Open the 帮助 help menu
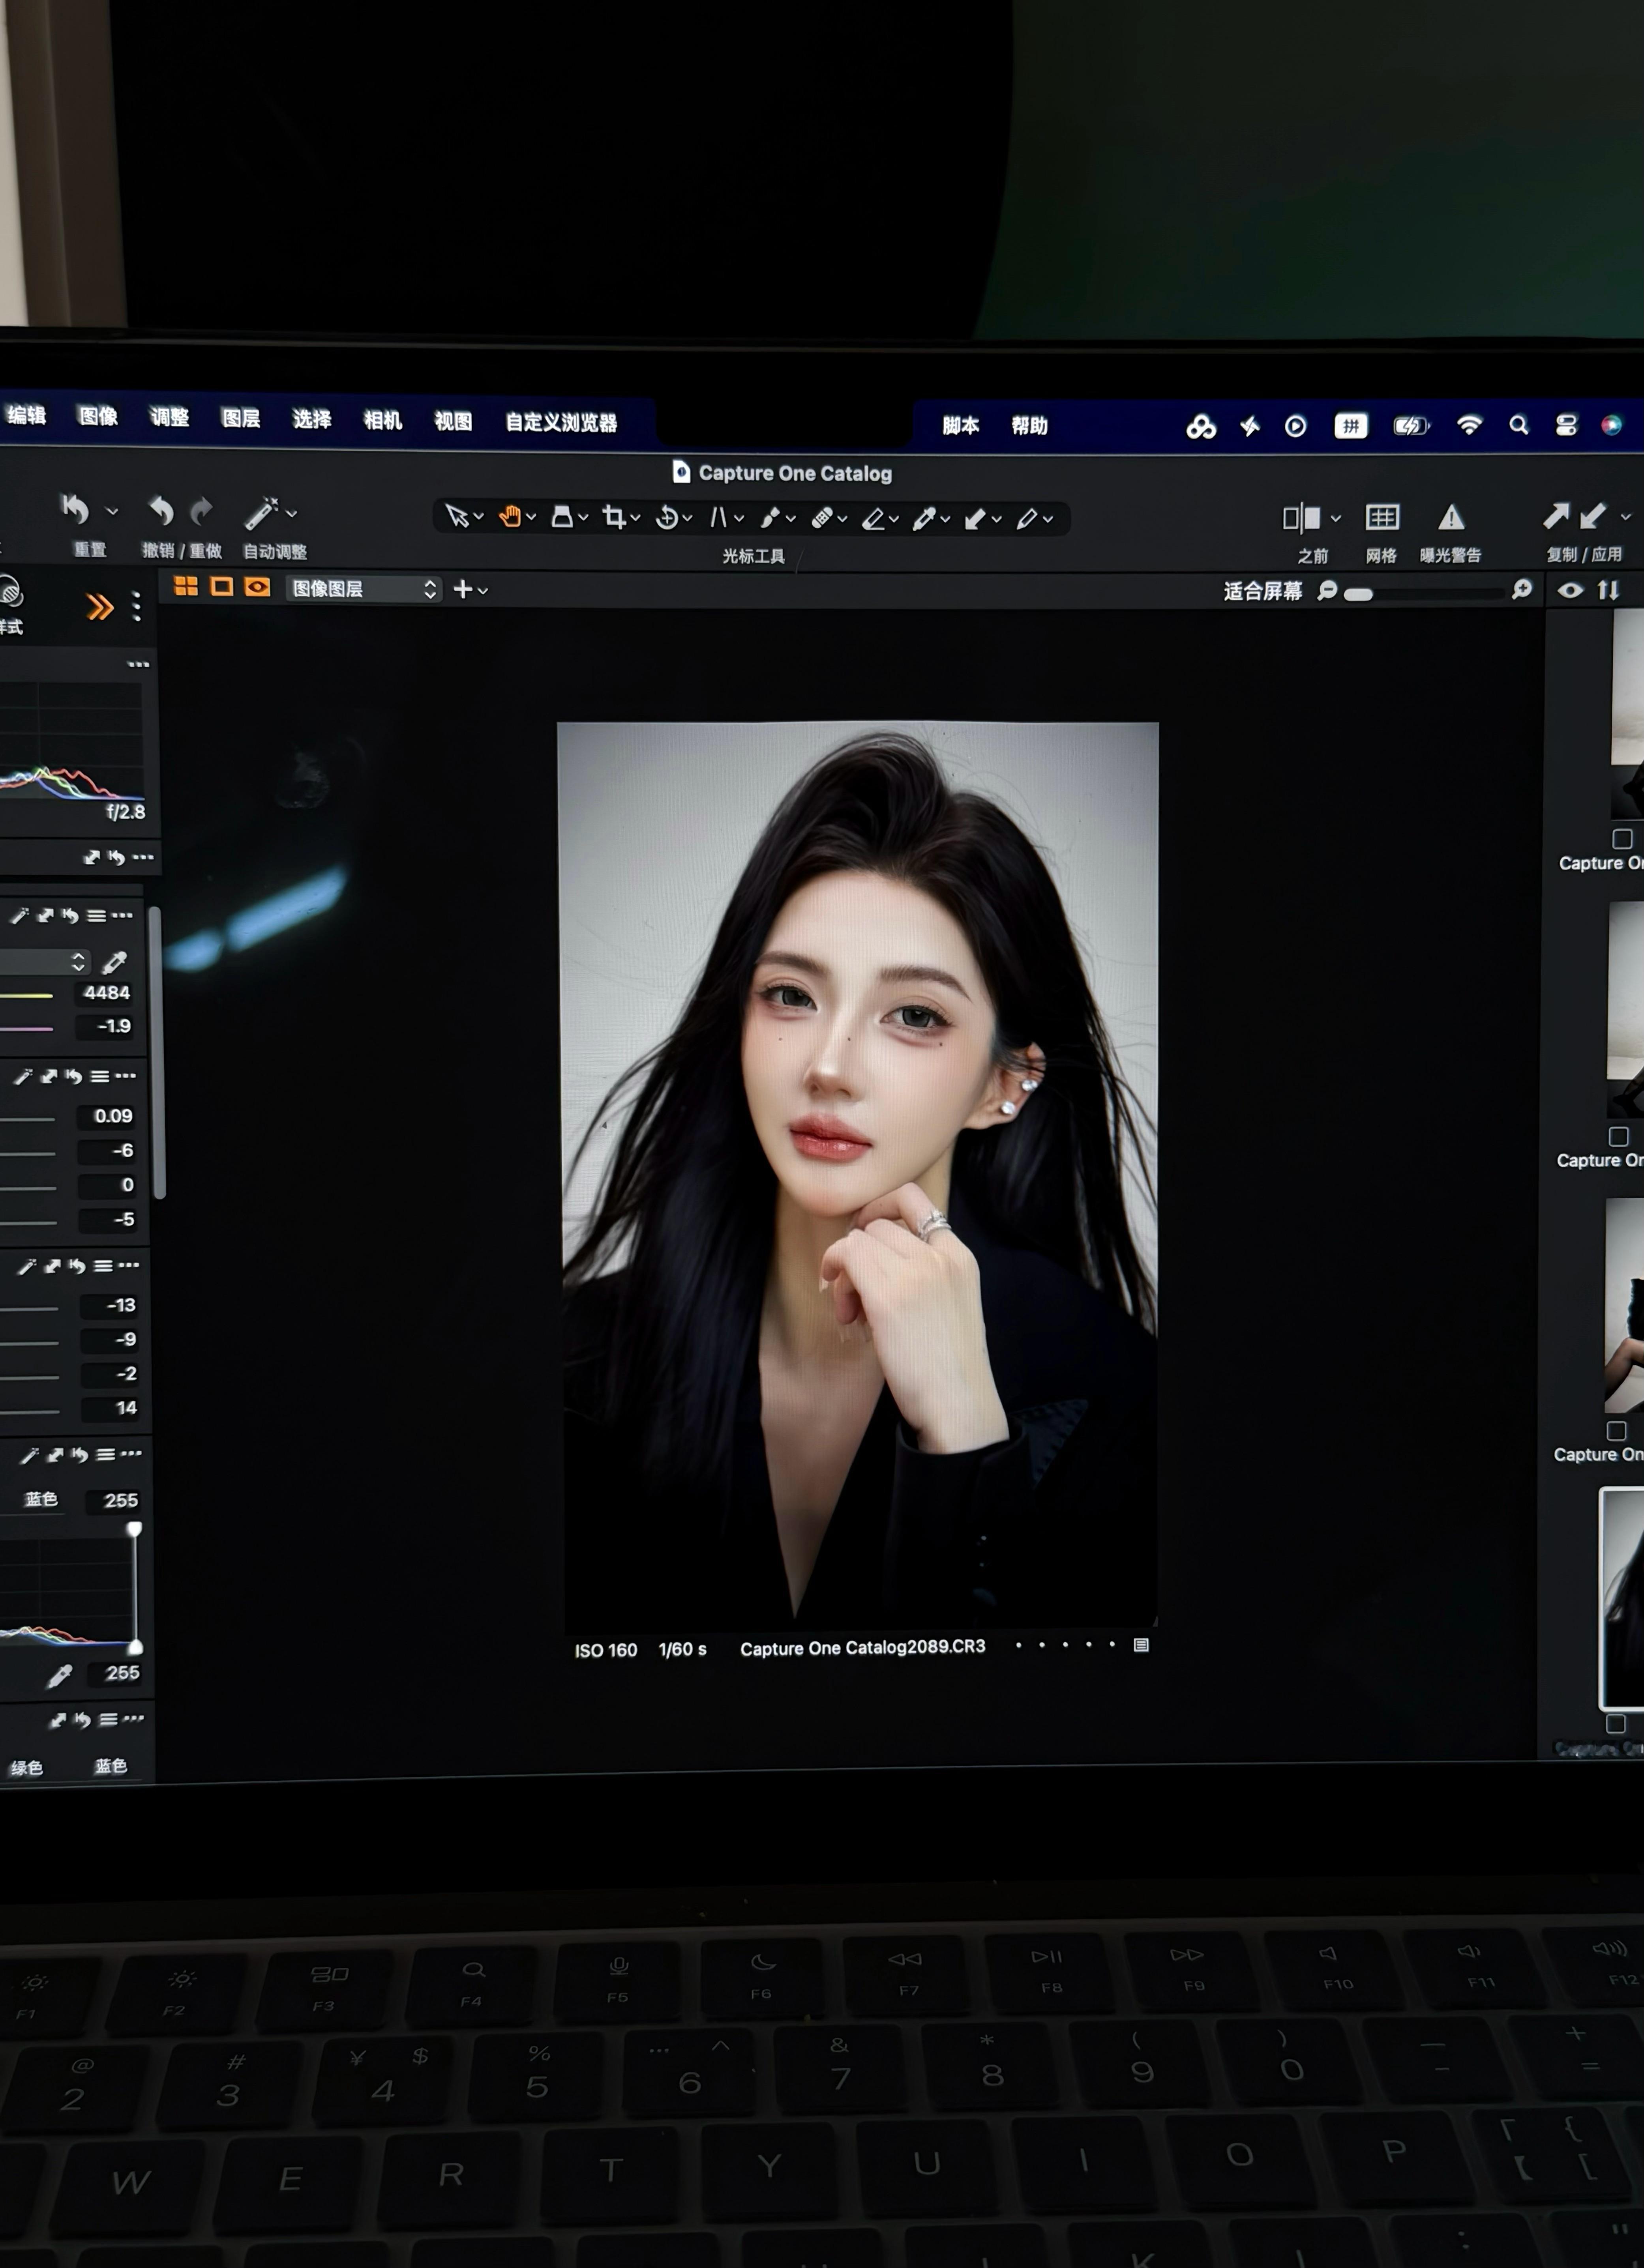The image size is (1644, 2268). pos(1030,426)
